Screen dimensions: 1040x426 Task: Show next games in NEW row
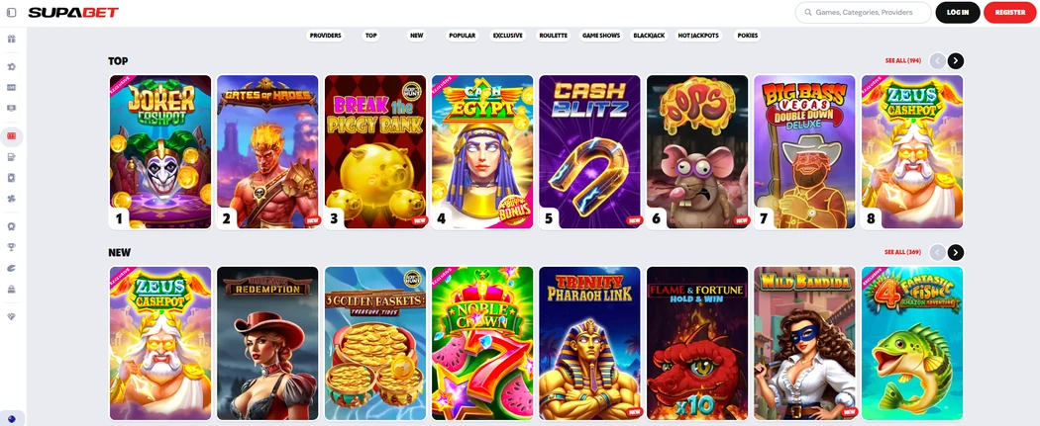(955, 252)
